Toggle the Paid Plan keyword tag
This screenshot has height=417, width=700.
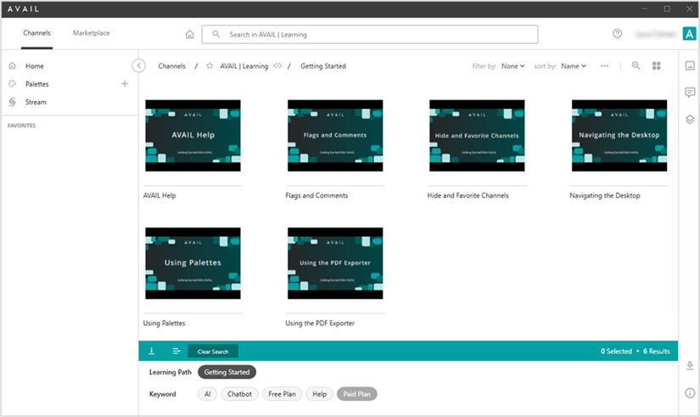[356, 394]
